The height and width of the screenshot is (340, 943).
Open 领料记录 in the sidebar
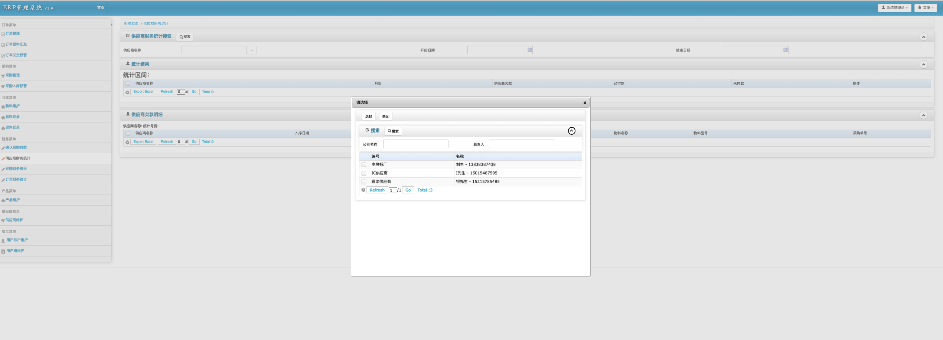click(13, 117)
